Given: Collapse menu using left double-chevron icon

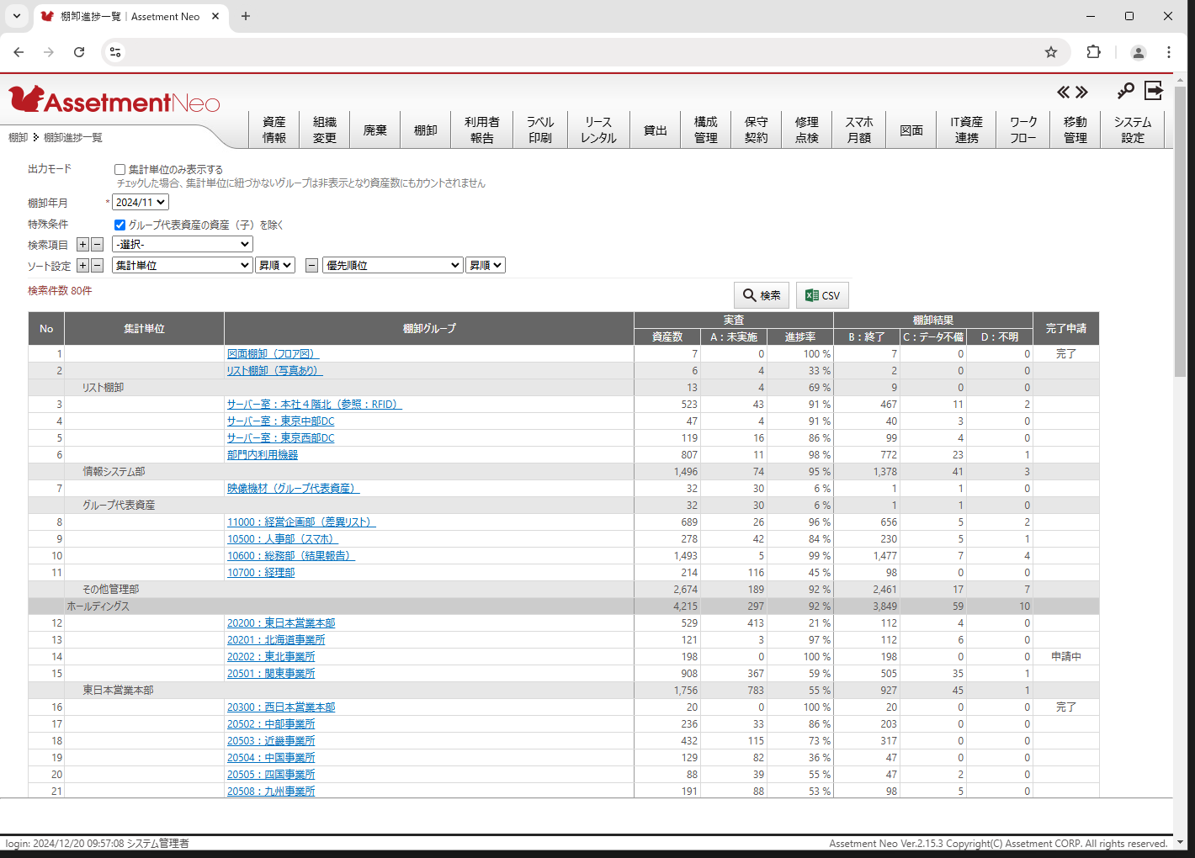Looking at the screenshot, I should point(1062,92).
